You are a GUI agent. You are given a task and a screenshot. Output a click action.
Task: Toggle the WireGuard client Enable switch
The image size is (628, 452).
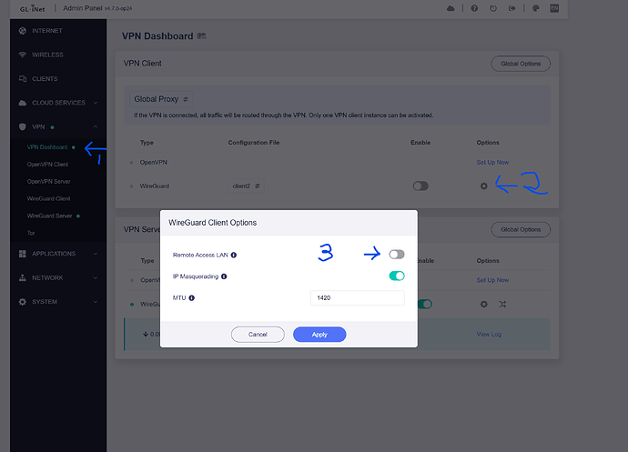coord(420,186)
